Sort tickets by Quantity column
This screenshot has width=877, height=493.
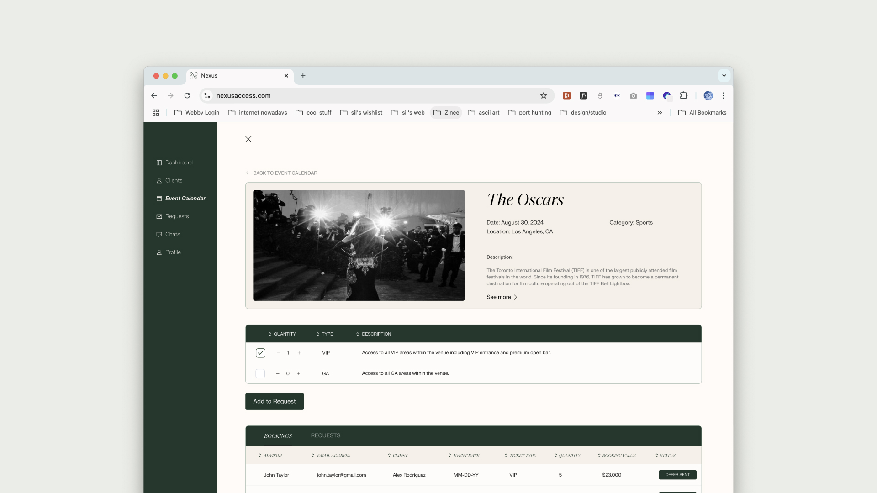[x=282, y=334]
